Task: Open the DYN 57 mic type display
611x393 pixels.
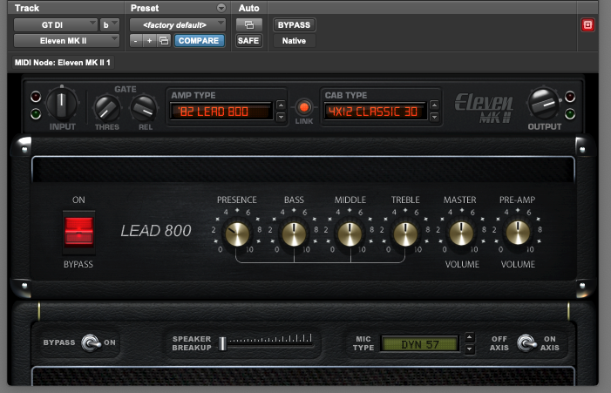Action: pyautogui.click(x=419, y=344)
